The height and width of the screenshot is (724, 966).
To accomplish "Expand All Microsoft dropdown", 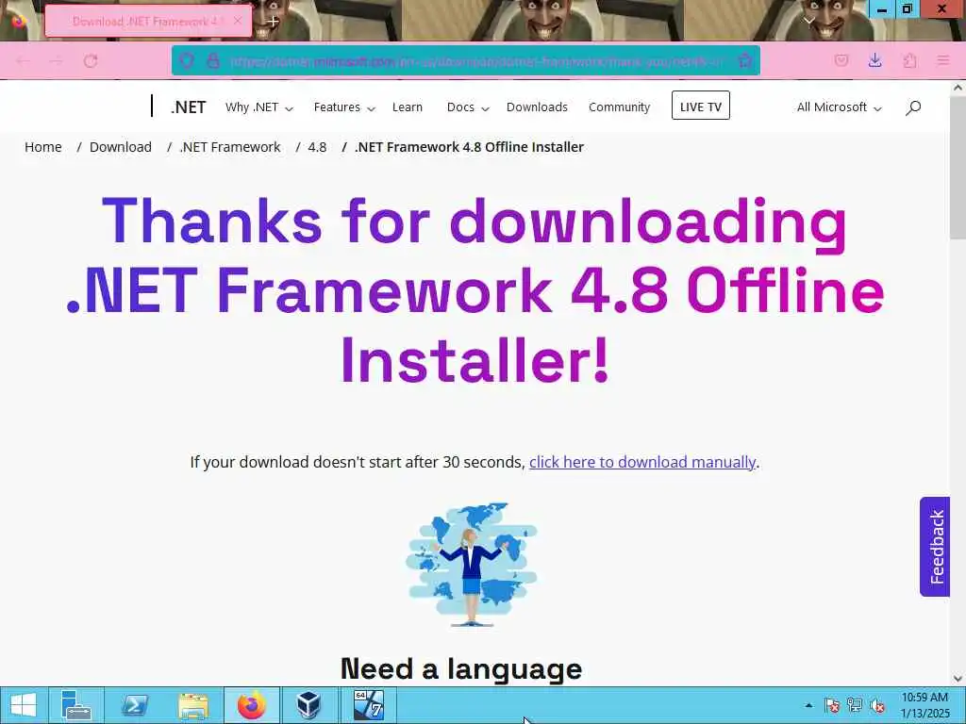I will [x=839, y=107].
